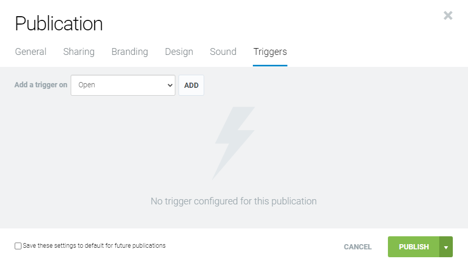The image size is (468, 264).
Task: Click the Publication dialog title
Action: pos(59,24)
